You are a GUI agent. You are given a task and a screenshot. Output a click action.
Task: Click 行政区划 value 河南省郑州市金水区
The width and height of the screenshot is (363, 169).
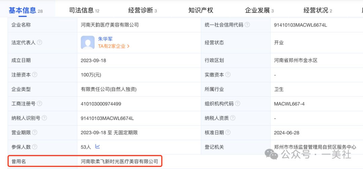click(296, 60)
